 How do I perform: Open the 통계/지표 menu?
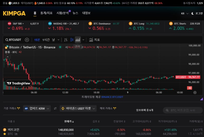[46, 13]
